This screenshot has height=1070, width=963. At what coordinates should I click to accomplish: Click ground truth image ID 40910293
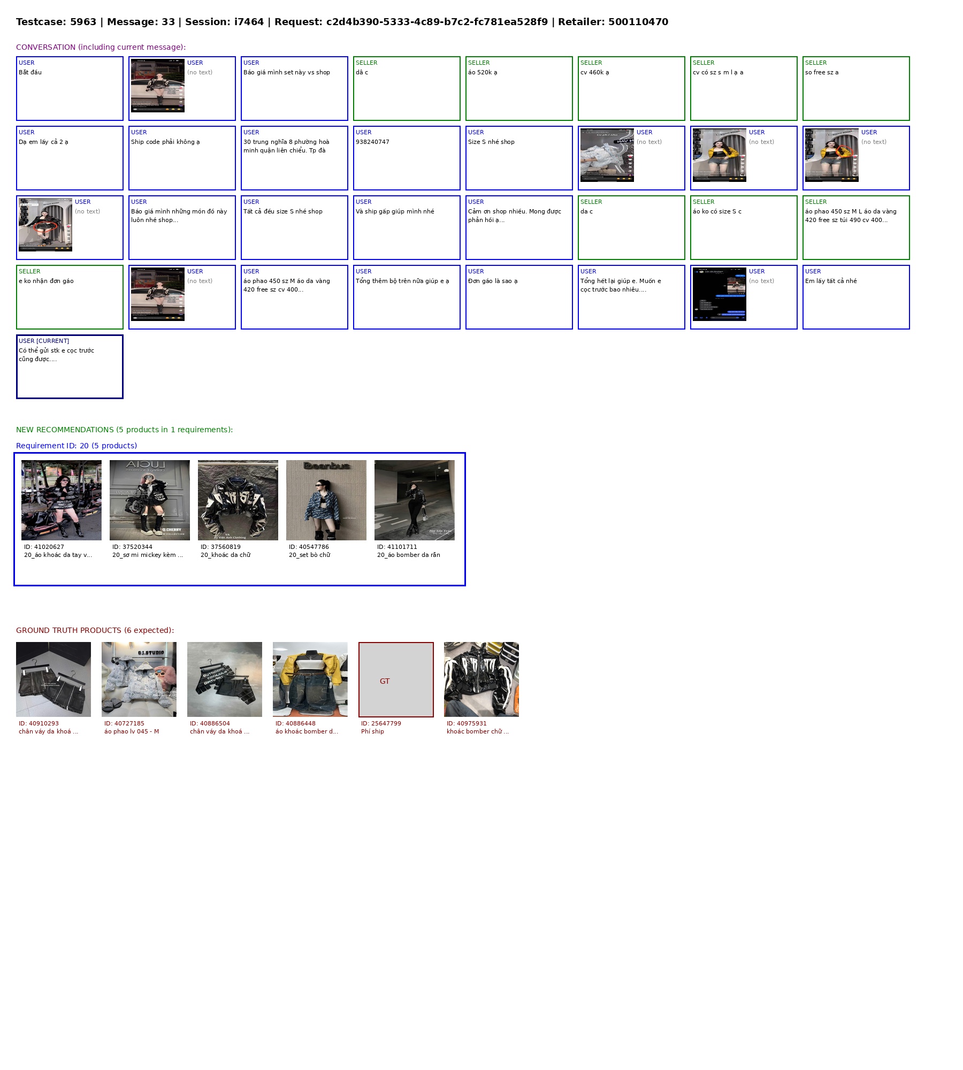coord(53,679)
